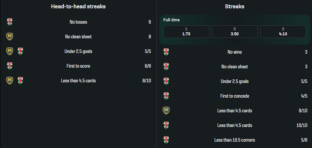Click the red-green crest in head-to-head Under 2.5 goals row
Image resolution: width=312 pixels, height=148 pixels.
[x=20, y=51]
